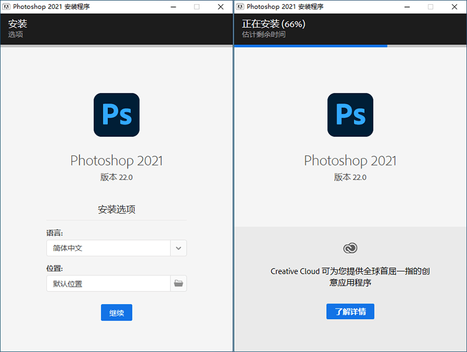This screenshot has height=352, width=467.
Task: Click the Photoshop 2021 title in the right window body
Action: (350, 161)
